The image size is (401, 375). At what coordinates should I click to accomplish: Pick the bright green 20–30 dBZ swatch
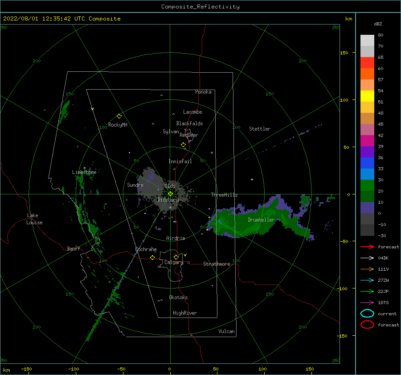point(367,185)
